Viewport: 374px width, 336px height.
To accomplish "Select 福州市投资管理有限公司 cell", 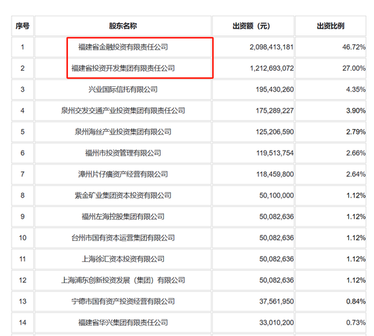I will (x=123, y=153).
